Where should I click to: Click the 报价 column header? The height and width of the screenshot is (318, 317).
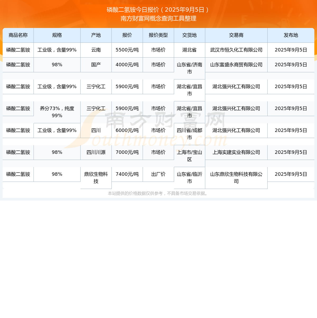[x=127, y=35]
